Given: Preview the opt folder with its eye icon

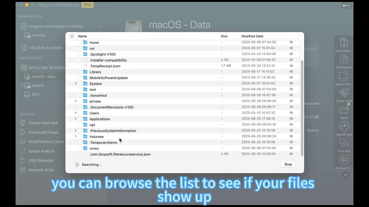Looking at the screenshot, I should [291, 125].
